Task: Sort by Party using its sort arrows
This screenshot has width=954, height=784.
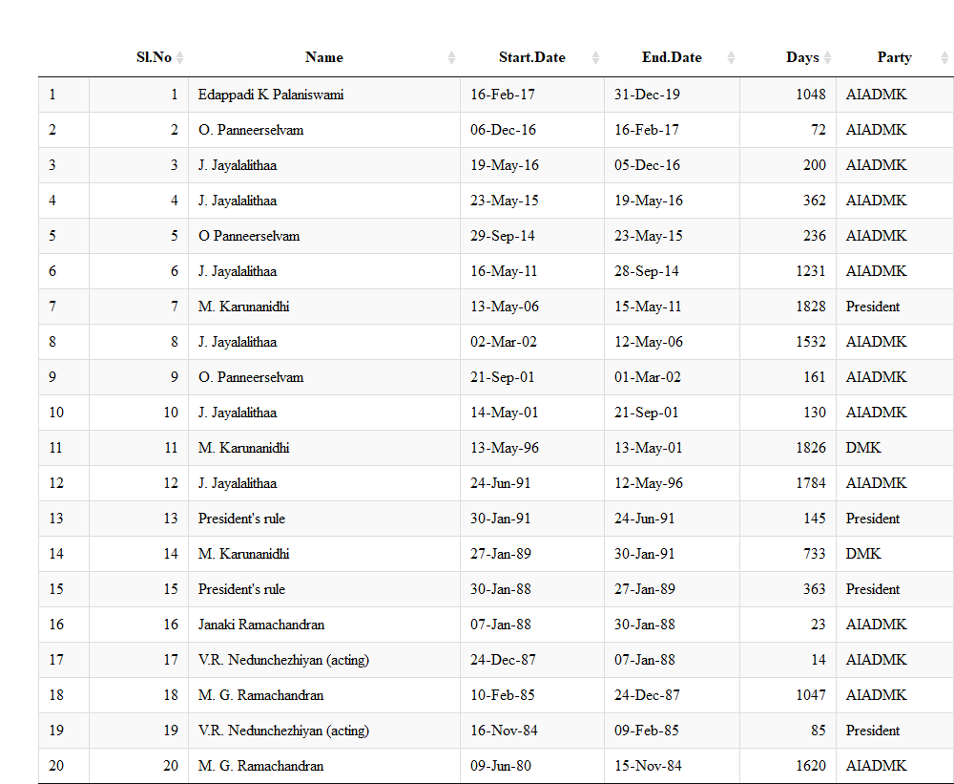Action: pyautogui.click(x=944, y=58)
